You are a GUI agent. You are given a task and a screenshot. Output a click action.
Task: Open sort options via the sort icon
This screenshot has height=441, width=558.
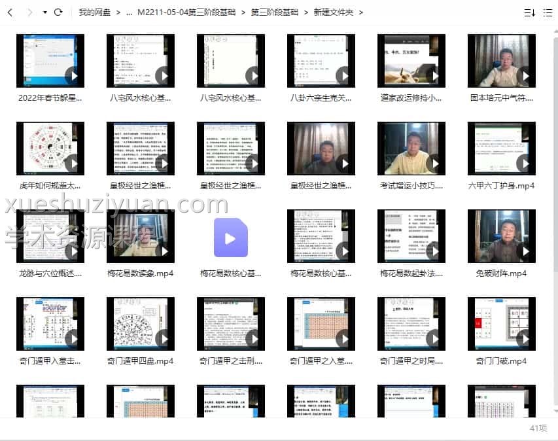pyautogui.click(x=529, y=12)
